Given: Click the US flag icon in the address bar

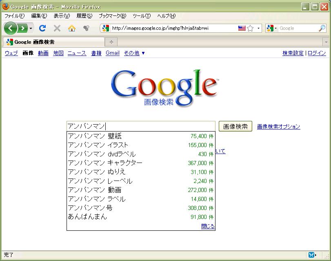Looking at the screenshot, I should tap(242, 28).
